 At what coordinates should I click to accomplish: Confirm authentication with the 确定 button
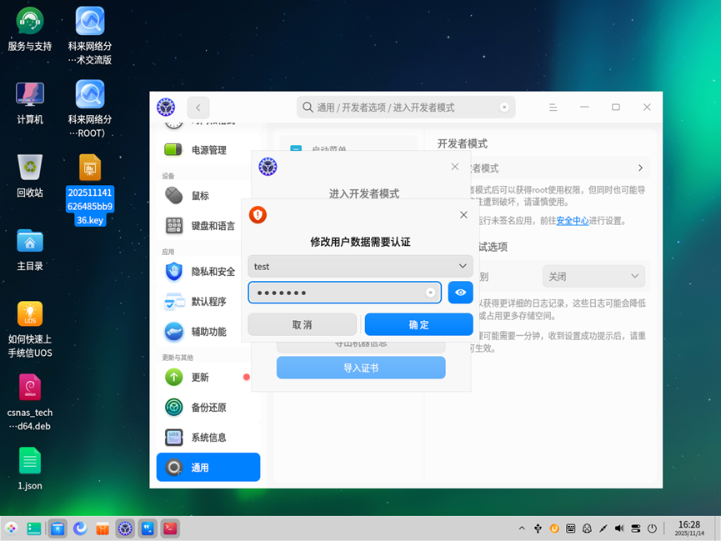(418, 324)
